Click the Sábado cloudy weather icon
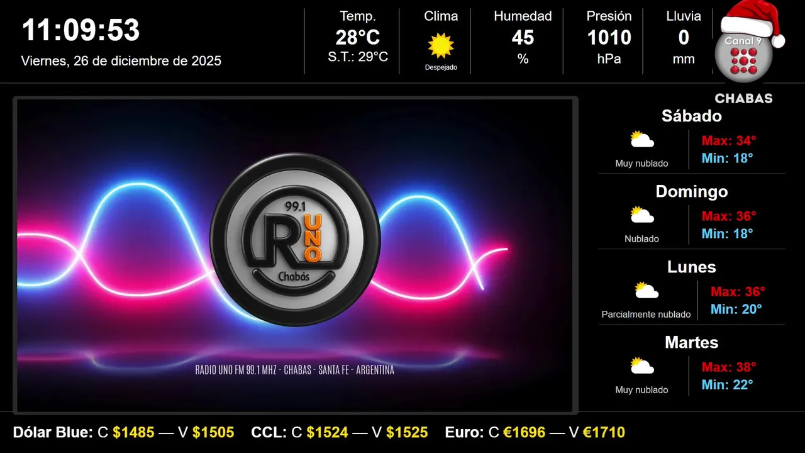This screenshot has height=453, width=805. [x=642, y=140]
